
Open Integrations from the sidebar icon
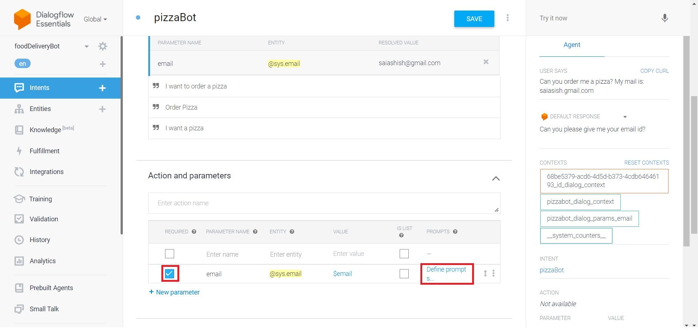coord(19,171)
